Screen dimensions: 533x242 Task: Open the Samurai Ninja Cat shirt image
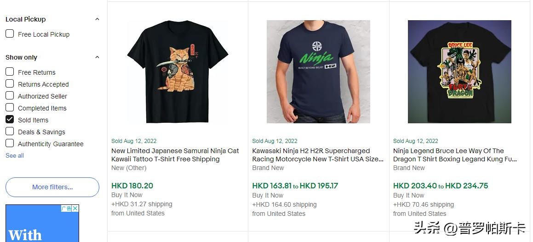pyautogui.click(x=178, y=71)
